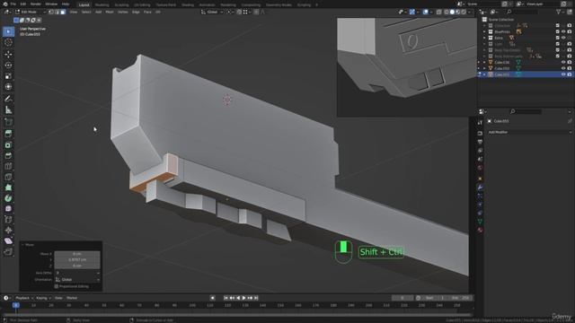This screenshot has height=323, width=575.
Task: Toggle snapping magnet in header
Action: point(239,12)
